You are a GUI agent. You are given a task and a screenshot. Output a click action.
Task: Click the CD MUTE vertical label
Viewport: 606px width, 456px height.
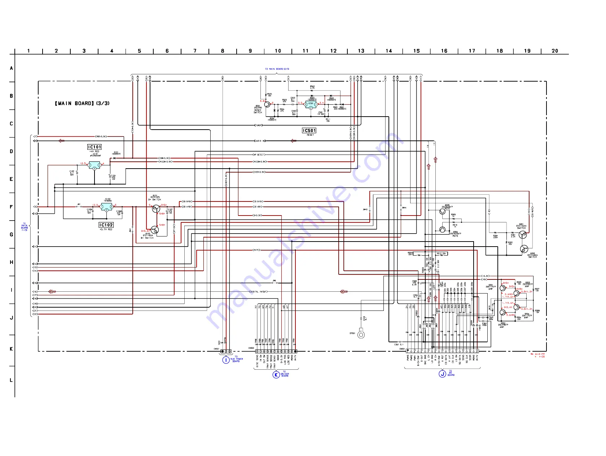click(x=532, y=212)
